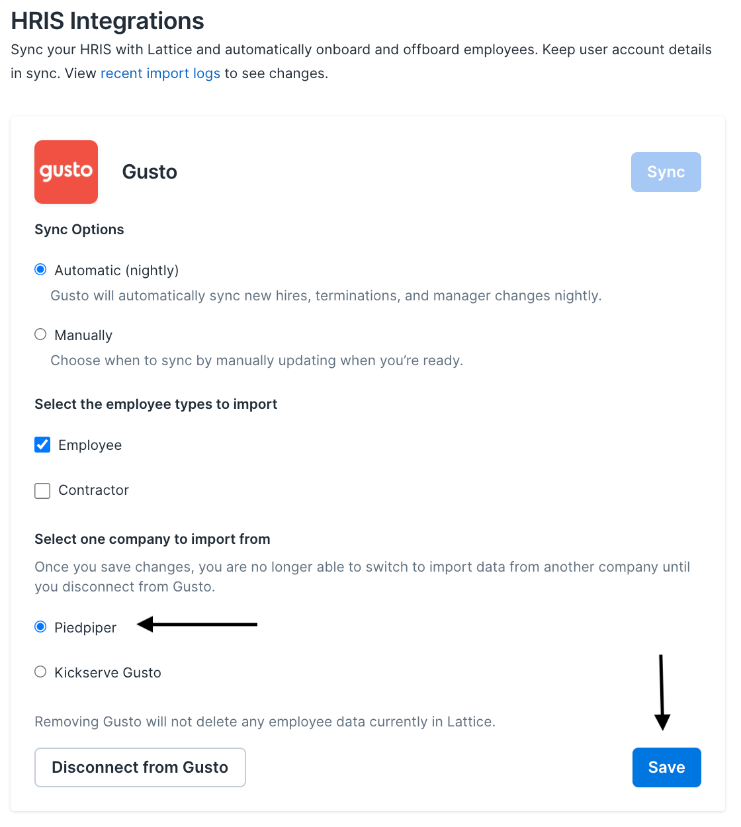Click the Save button
The height and width of the screenshot is (827, 741).
point(666,767)
